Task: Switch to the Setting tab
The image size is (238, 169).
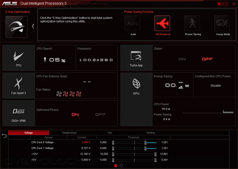Action: 150,133
